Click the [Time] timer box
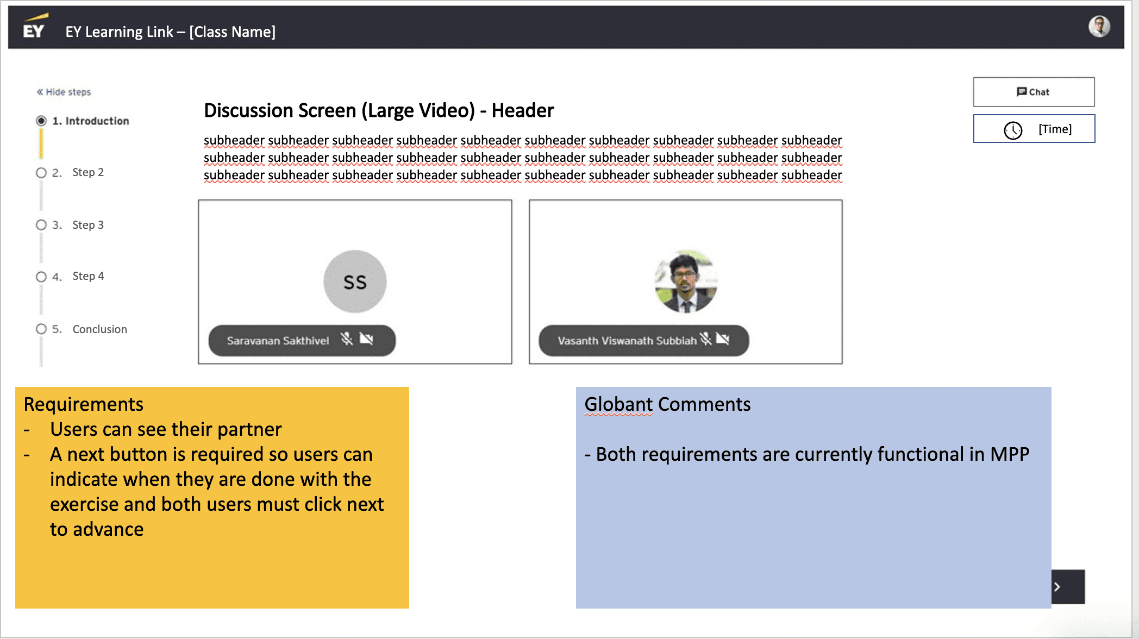This screenshot has height=639, width=1139. click(x=1034, y=129)
